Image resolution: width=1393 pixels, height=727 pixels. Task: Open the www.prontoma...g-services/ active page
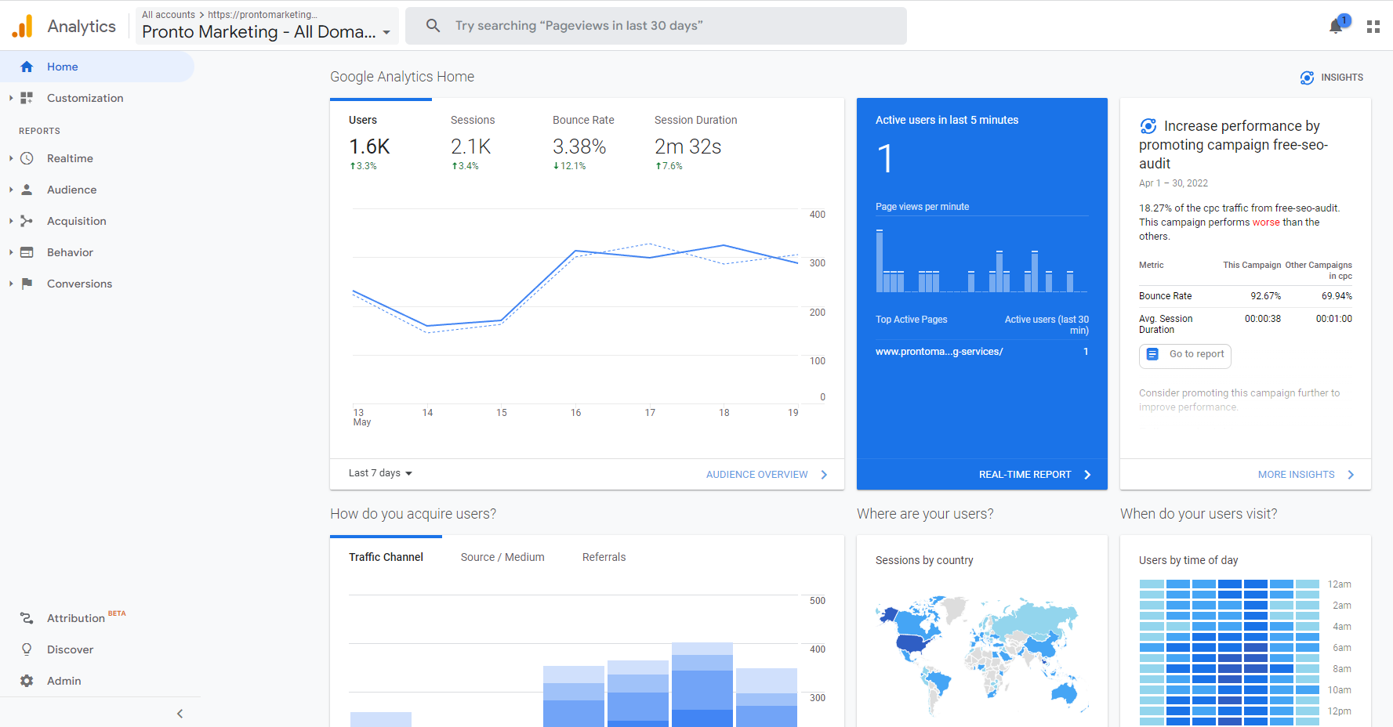pyautogui.click(x=939, y=352)
